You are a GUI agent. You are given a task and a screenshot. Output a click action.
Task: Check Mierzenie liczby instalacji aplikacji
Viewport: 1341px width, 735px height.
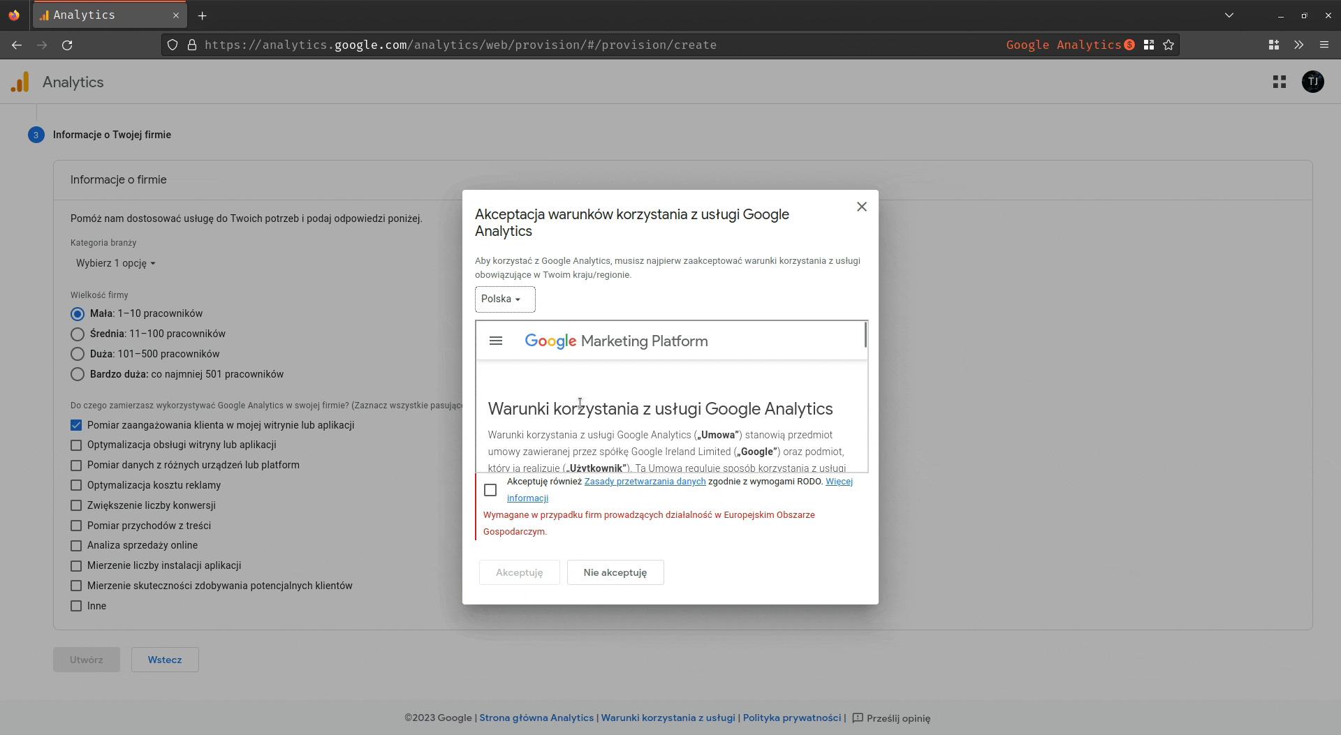[x=76, y=566]
